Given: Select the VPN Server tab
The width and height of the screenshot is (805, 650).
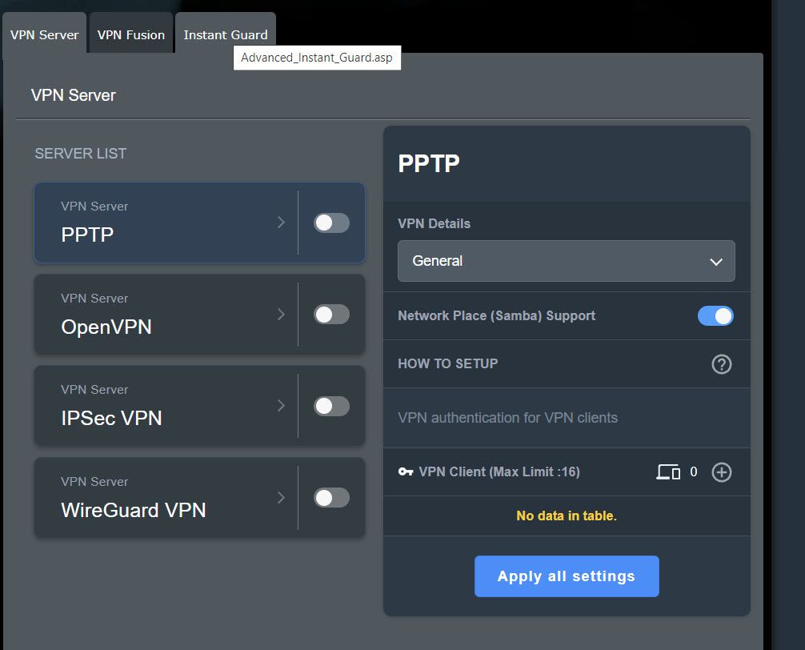Looking at the screenshot, I should tap(45, 35).
